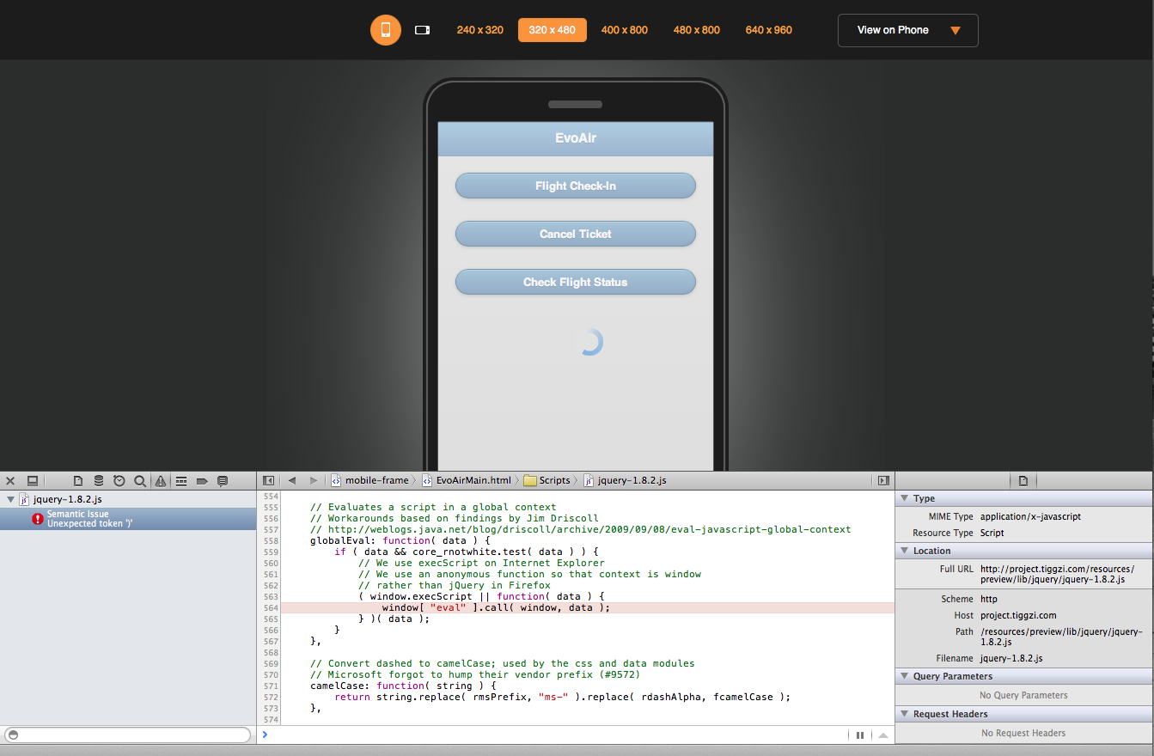Select the 240 x 320 resolution
The width and height of the screenshot is (1154, 756).
pyautogui.click(x=479, y=30)
